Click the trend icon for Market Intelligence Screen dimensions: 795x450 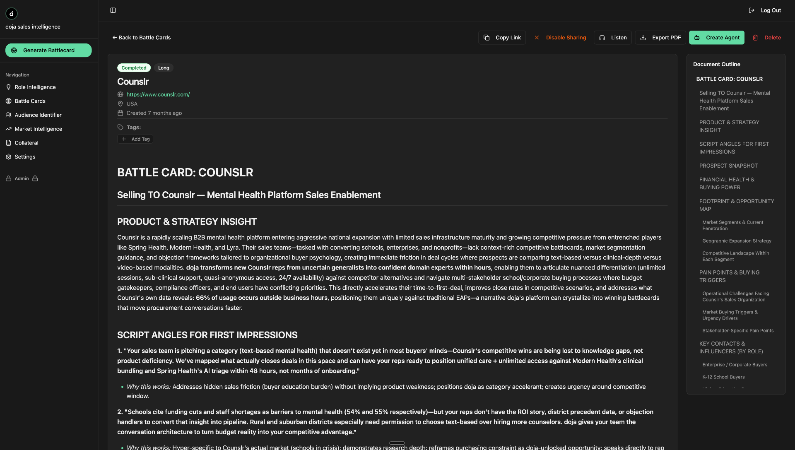8,129
